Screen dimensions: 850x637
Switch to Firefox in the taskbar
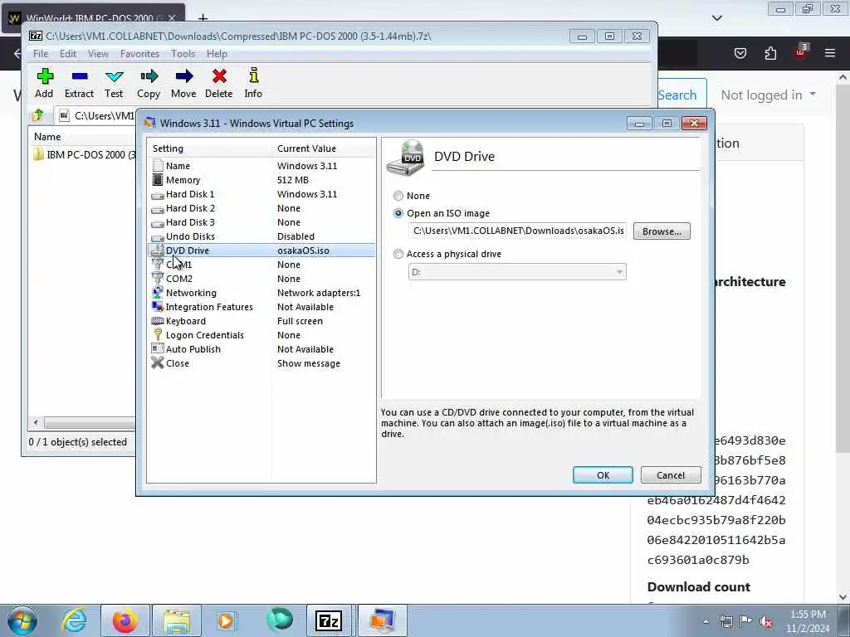coord(125,620)
